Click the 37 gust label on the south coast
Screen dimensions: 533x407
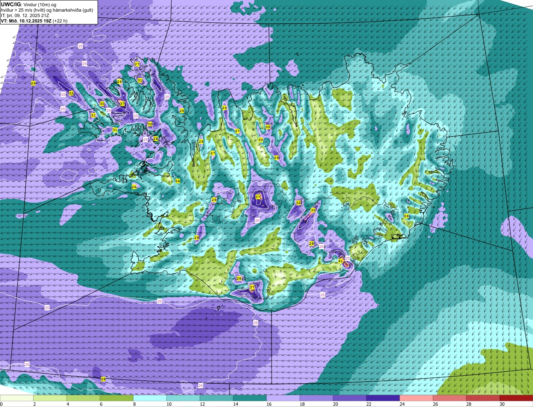(252, 287)
